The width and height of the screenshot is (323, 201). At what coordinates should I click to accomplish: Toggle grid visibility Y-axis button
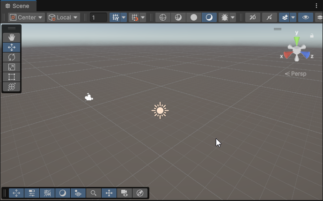point(115,17)
